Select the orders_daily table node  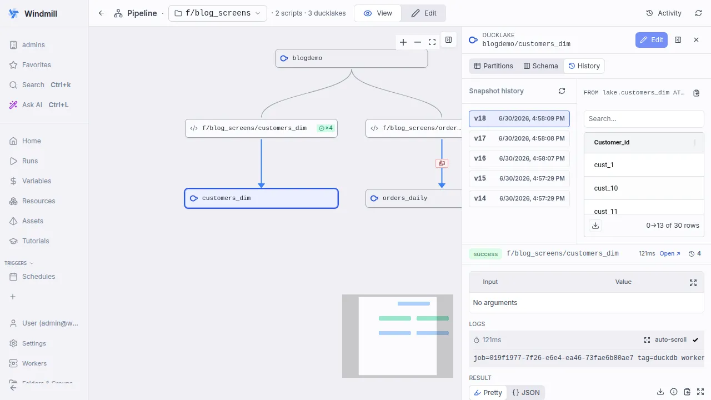[414, 198]
